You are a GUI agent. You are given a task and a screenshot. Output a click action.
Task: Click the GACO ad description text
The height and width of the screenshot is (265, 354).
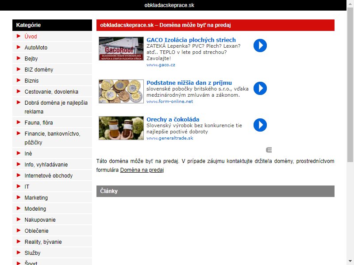(193, 52)
